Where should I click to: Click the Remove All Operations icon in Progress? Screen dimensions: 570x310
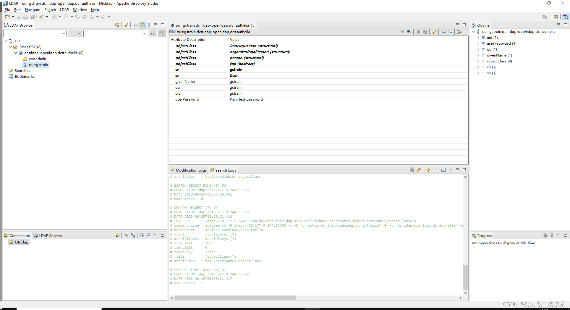[x=545, y=235]
